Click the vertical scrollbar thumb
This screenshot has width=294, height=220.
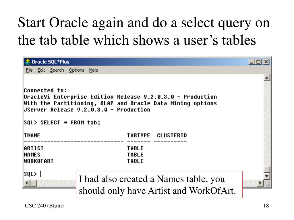click(267, 169)
